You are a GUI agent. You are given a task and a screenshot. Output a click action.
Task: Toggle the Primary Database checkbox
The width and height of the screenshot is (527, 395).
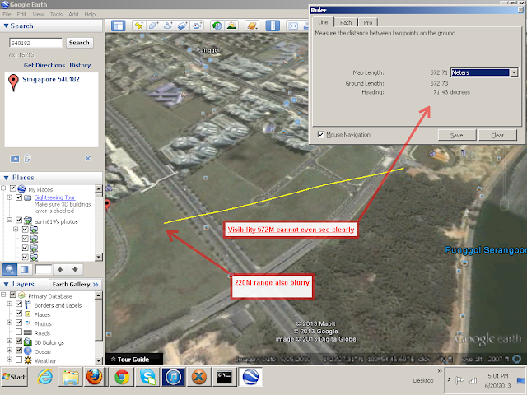pyautogui.click(x=13, y=295)
